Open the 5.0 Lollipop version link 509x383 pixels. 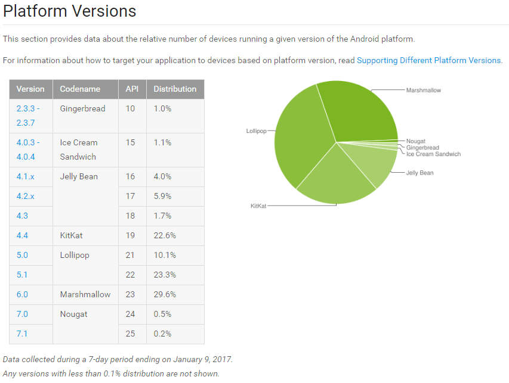(22, 256)
